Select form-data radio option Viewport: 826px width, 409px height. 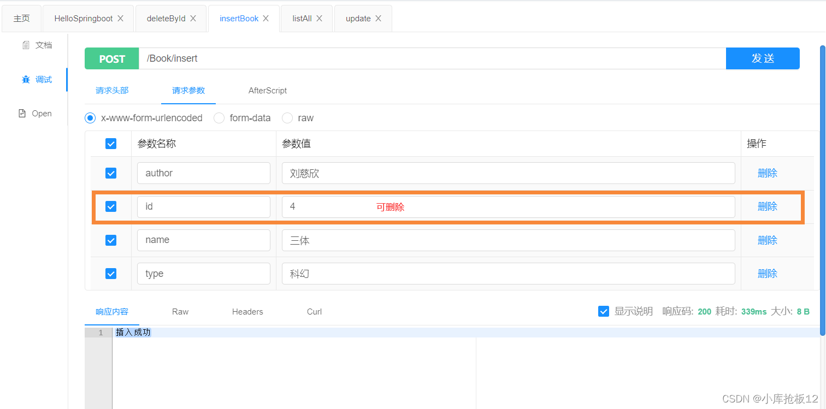[x=219, y=118]
